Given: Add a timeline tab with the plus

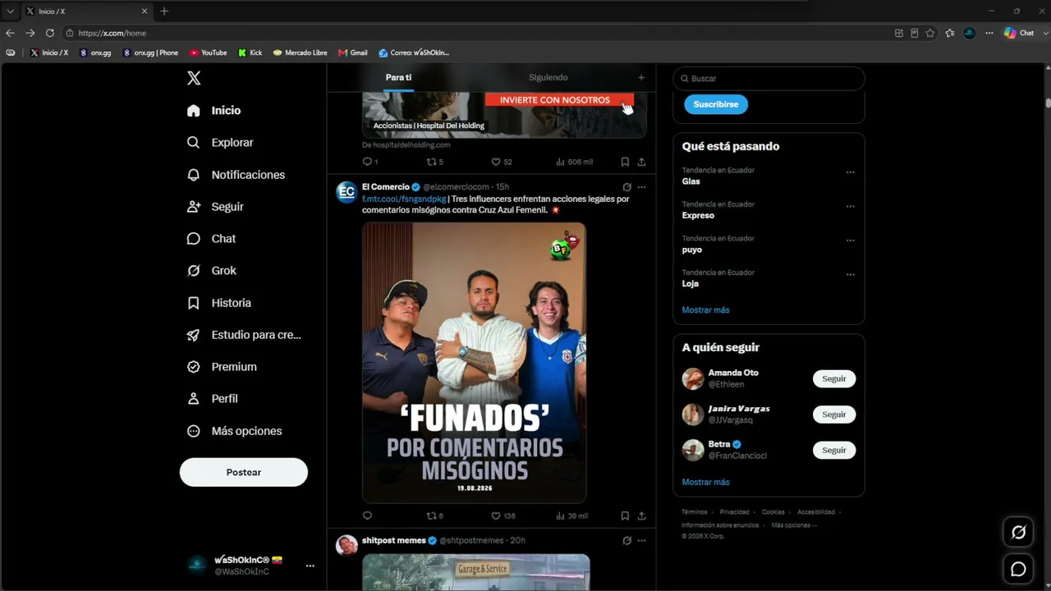Looking at the screenshot, I should (x=641, y=77).
